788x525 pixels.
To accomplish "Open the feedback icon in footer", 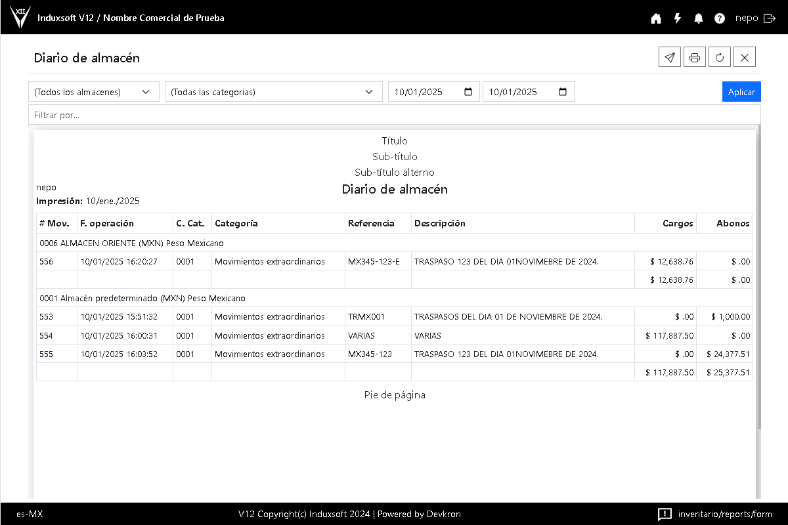I will 665,514.
